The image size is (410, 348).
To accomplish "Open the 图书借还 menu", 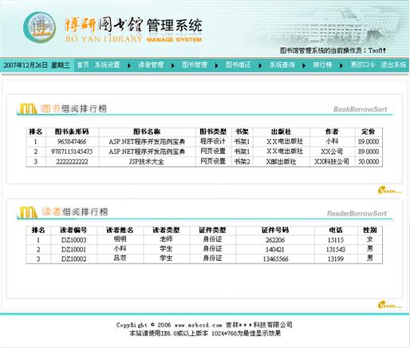I will (239, 65).
